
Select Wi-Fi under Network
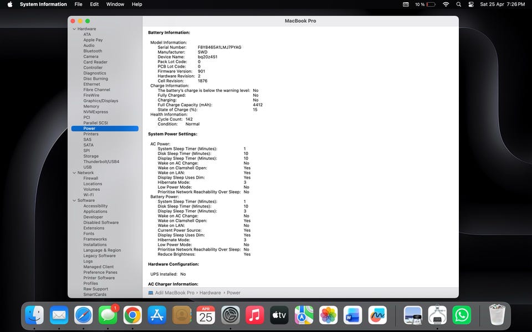(x=89, y=195)
